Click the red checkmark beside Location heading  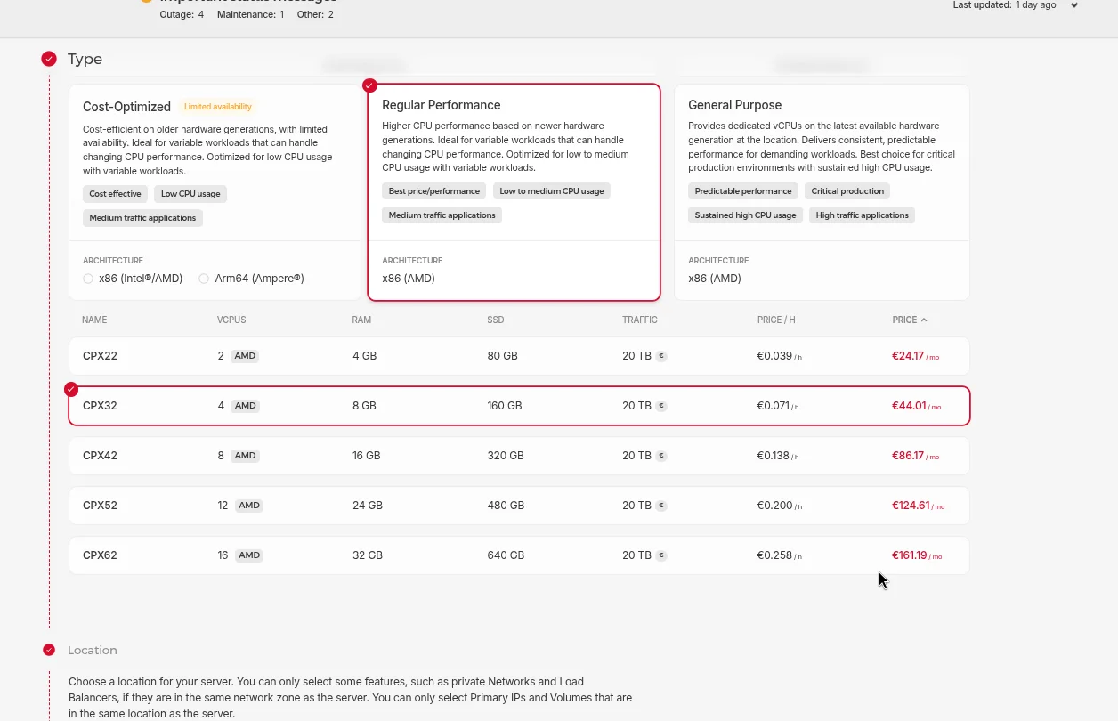(49, 650)
